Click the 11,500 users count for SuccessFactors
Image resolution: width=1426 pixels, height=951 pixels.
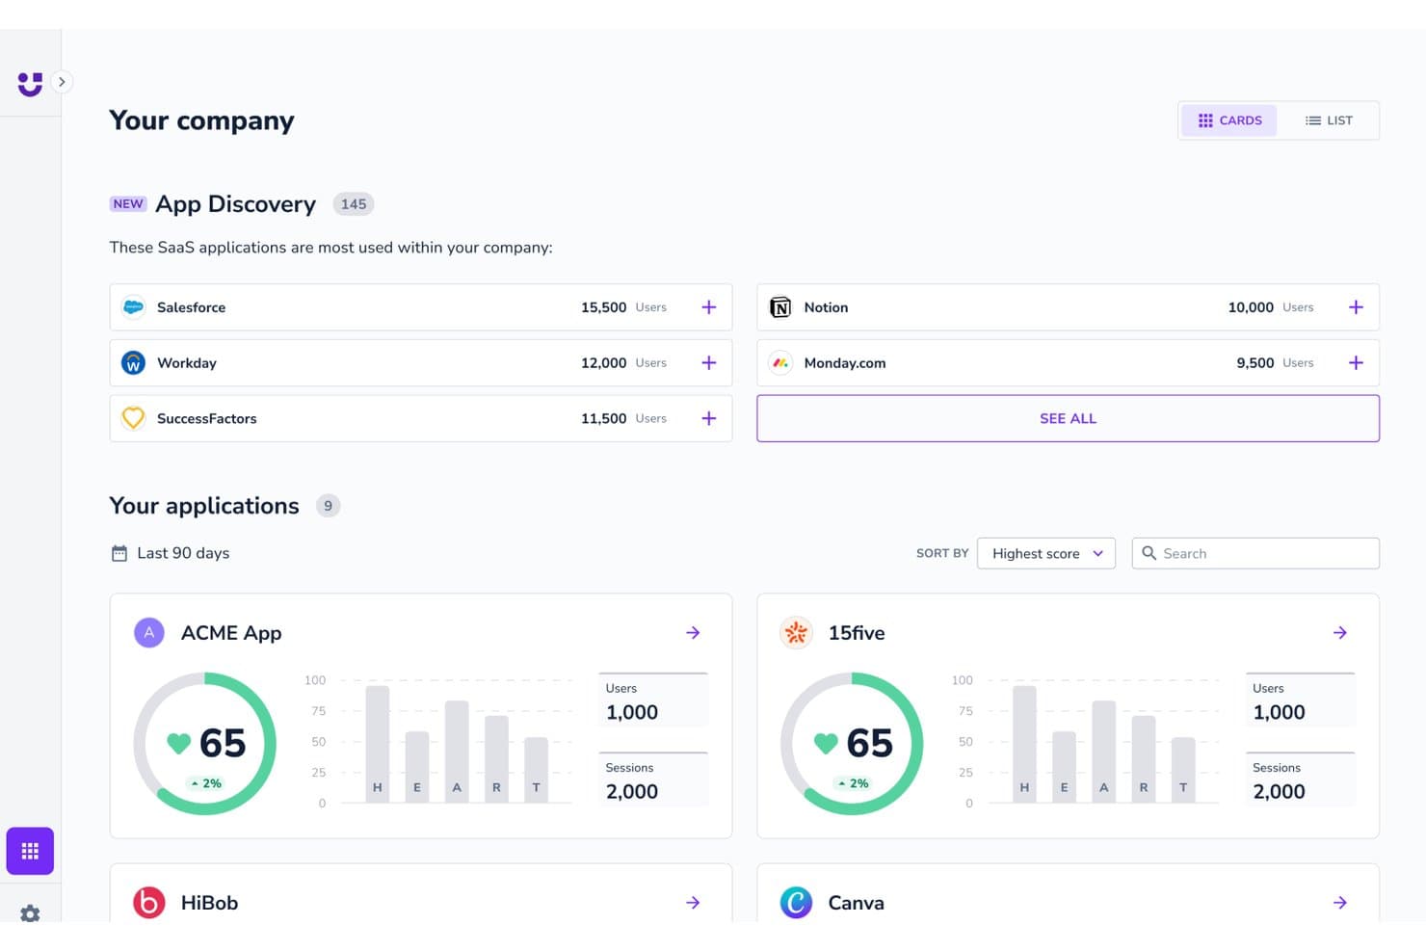coord(604,418)
